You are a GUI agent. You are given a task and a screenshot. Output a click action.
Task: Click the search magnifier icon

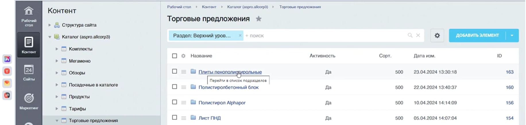coord(410,35)
